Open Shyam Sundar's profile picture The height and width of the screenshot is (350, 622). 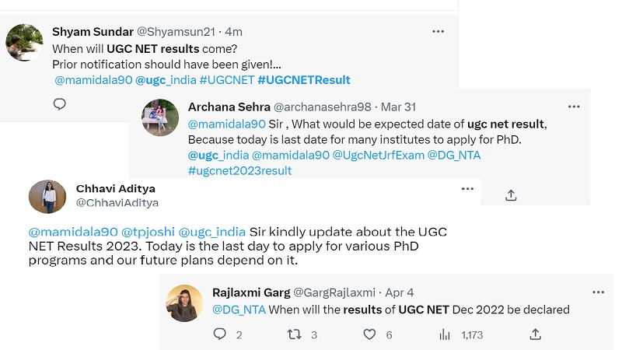tap(24, 42)
